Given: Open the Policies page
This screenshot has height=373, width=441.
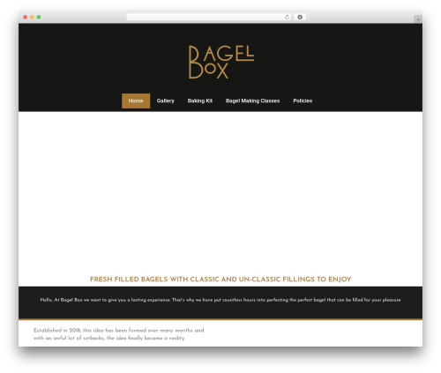Looking at the screenshot, I should [303, 101].
